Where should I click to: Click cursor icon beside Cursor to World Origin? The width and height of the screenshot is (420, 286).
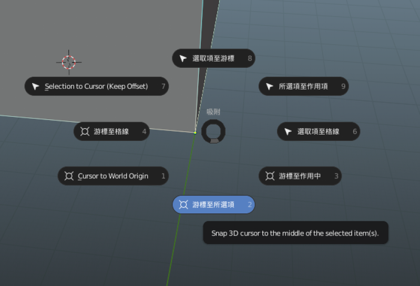(x=69, y=176)
